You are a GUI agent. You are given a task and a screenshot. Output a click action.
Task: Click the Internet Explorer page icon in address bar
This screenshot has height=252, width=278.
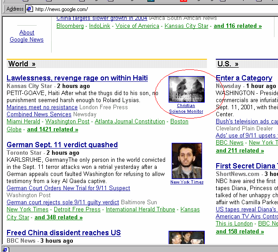pyautogui.click(x=30, y=9)
